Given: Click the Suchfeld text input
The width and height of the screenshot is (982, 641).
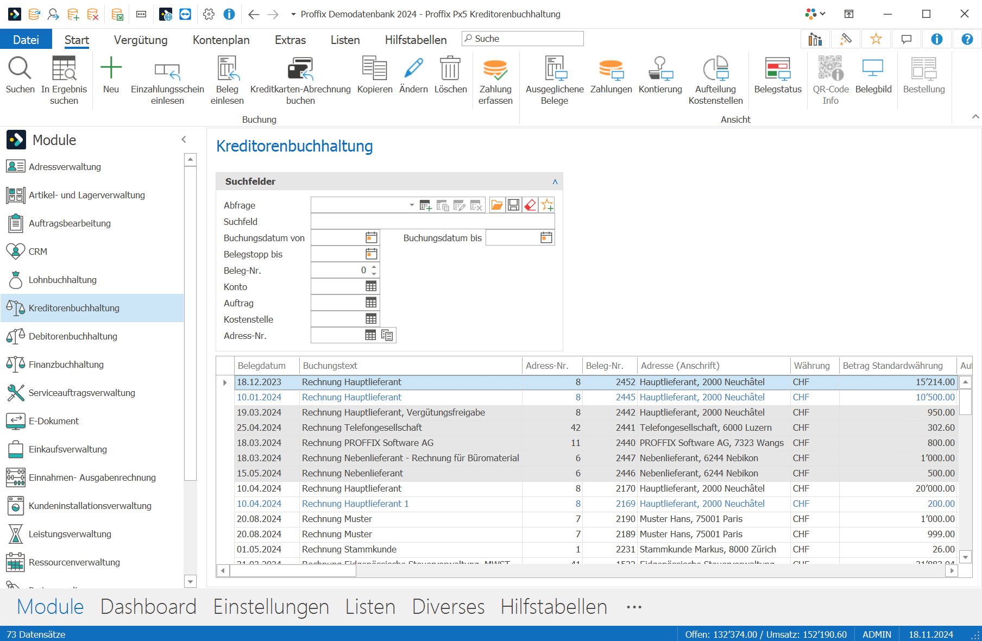Looking at the screenshot, I should coord(432,221).
